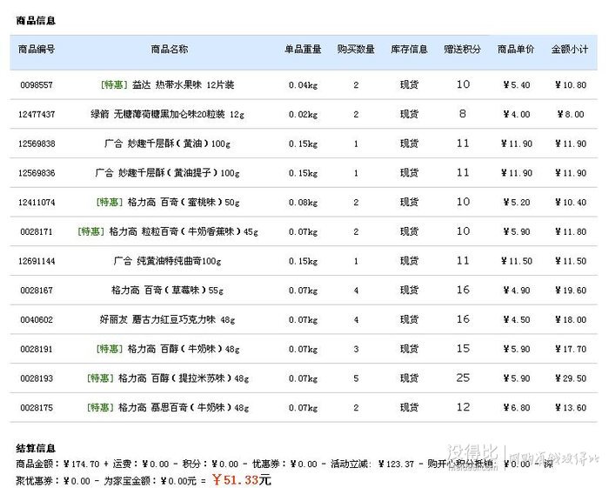
Task: Select product number 0098557
Action: coord(37,85)
